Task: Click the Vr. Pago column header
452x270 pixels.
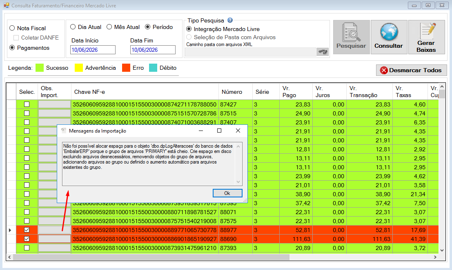Action: tap(296, 92)
